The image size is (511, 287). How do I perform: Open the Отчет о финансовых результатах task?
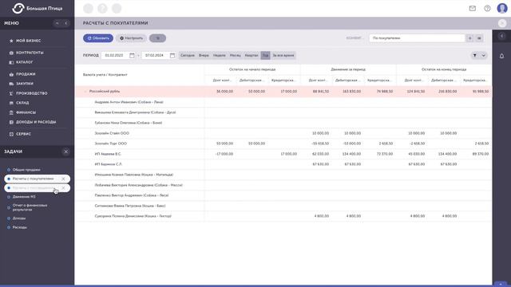pos(30,207)
